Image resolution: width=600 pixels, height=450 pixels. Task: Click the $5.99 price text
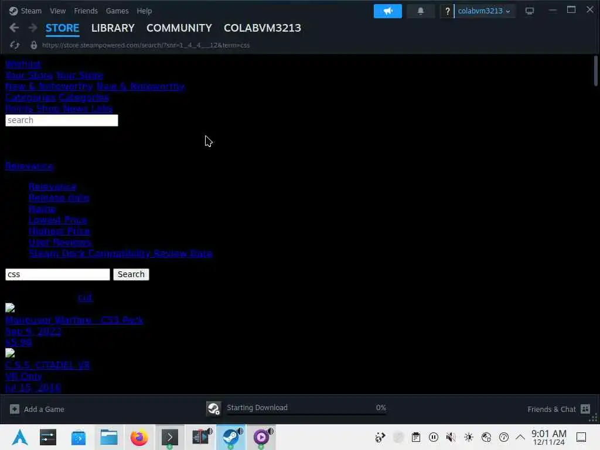click(x=18, y=342)
